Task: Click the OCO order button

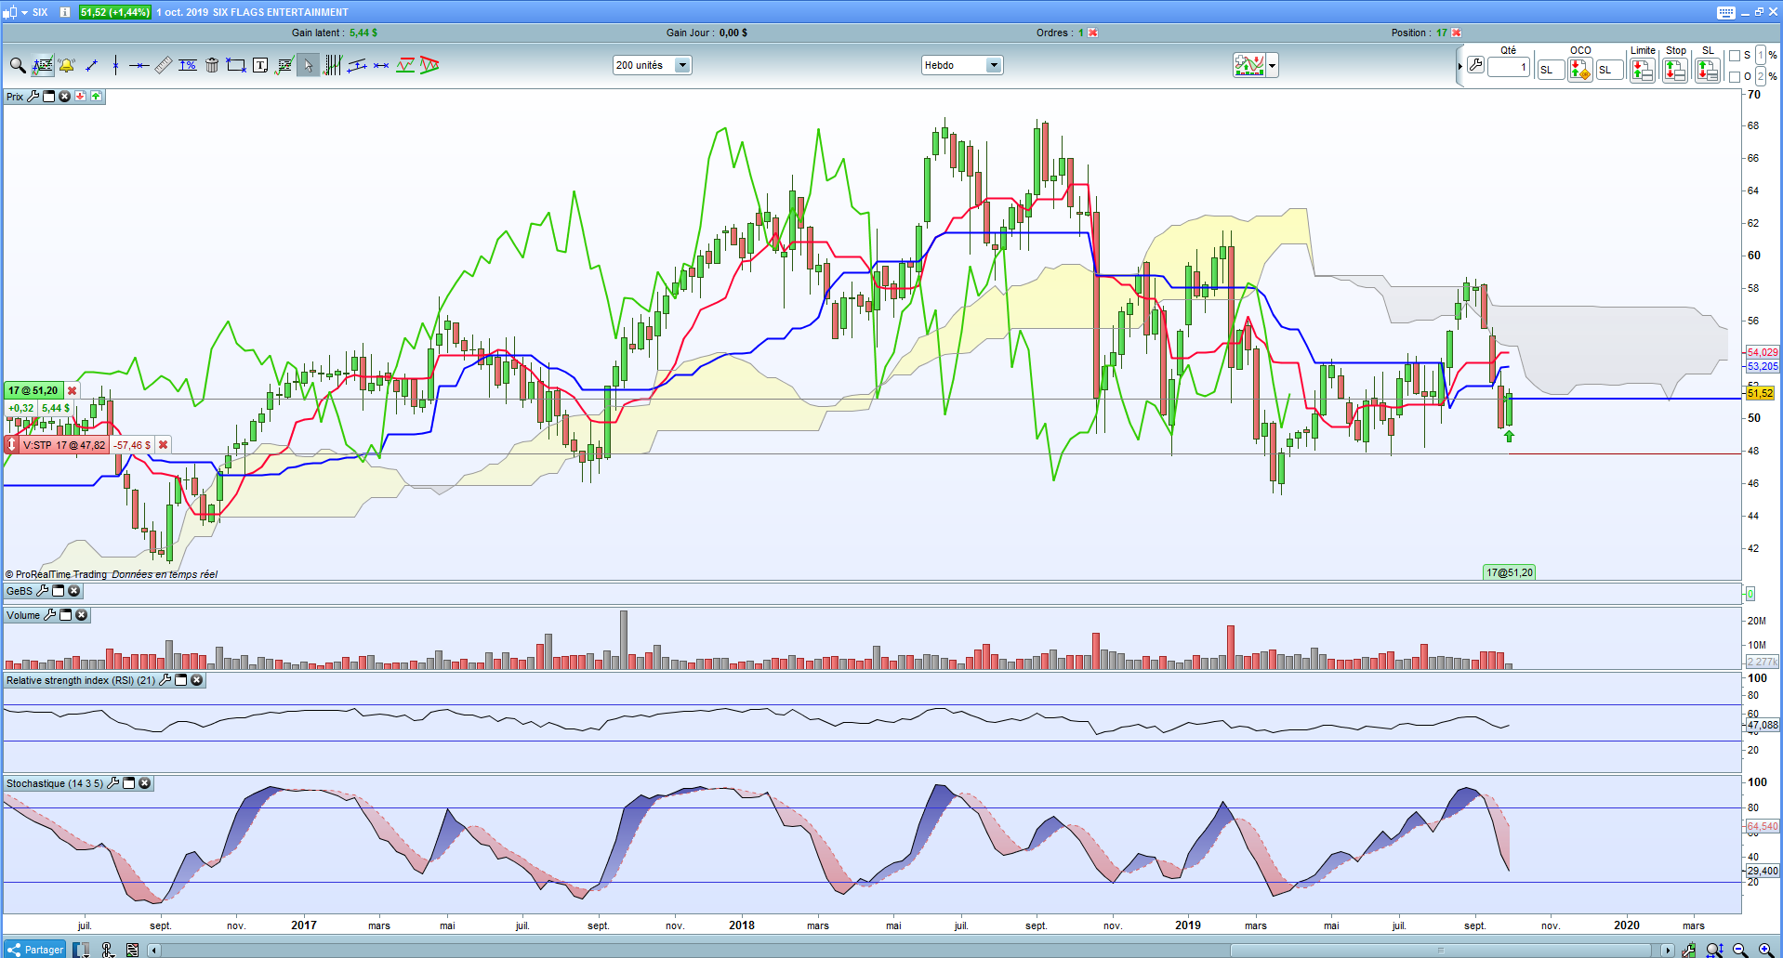Action: (1580, 70)
